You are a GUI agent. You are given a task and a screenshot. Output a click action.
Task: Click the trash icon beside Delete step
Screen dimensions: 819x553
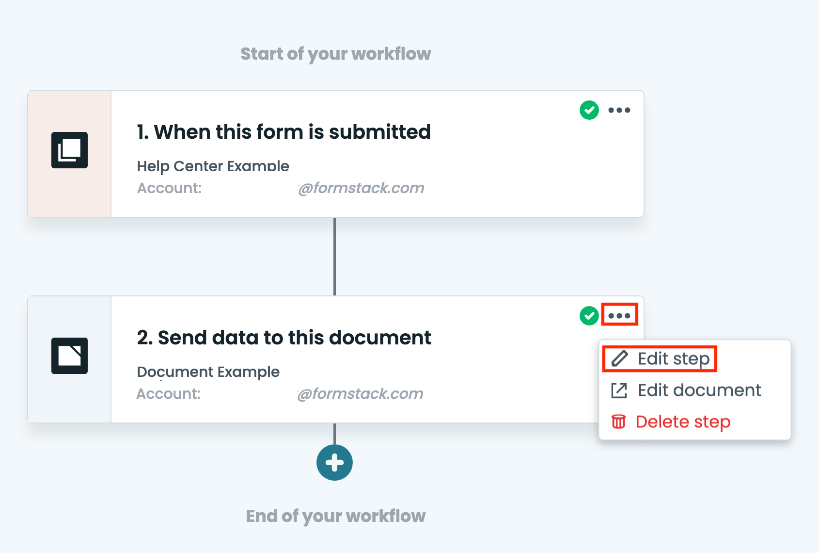618,422
